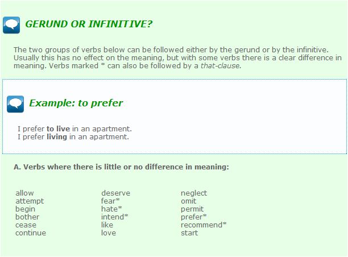Select the verb 'permit' in the third column
The height and width of the screenshot is (257, 348).
pyautogui.click(x=192, y=209)
